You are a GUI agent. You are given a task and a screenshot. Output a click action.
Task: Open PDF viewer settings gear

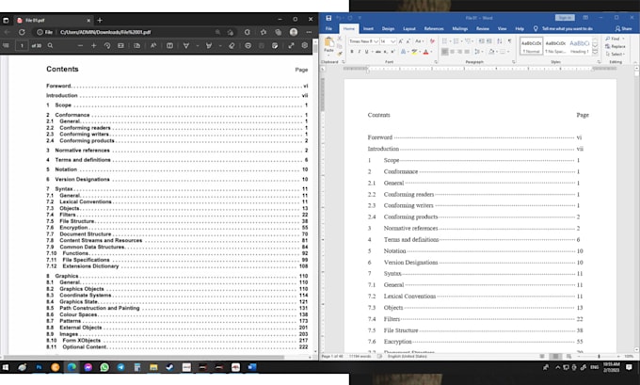click(307, 45)
